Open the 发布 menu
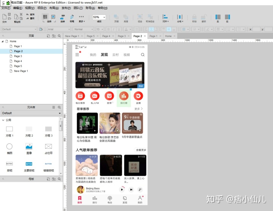Image resolution: width=273 pixels, height=211 pixels. click(66, 8)
